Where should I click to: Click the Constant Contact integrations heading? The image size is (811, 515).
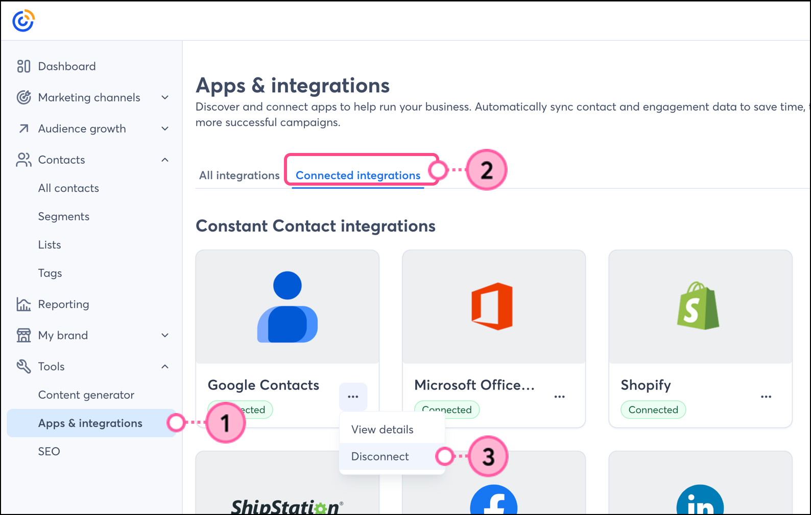coord(316,226)
